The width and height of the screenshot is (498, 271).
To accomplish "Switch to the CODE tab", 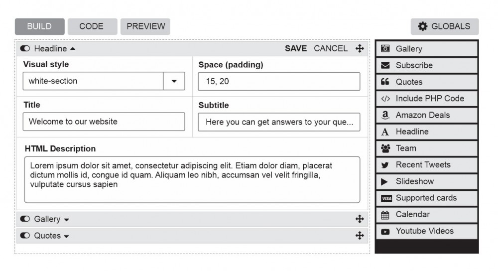I will pos(92,26).
